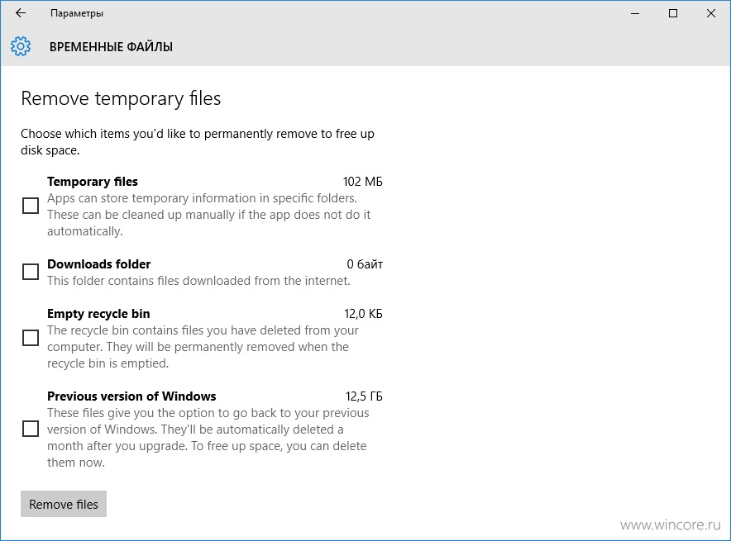Click the settings gear icon
The width and height of the screenshot is (731, 541).
pyautogui.click(x=21, y=46)
